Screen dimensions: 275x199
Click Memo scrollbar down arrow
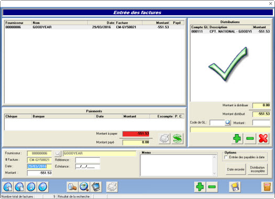point(214,173)
